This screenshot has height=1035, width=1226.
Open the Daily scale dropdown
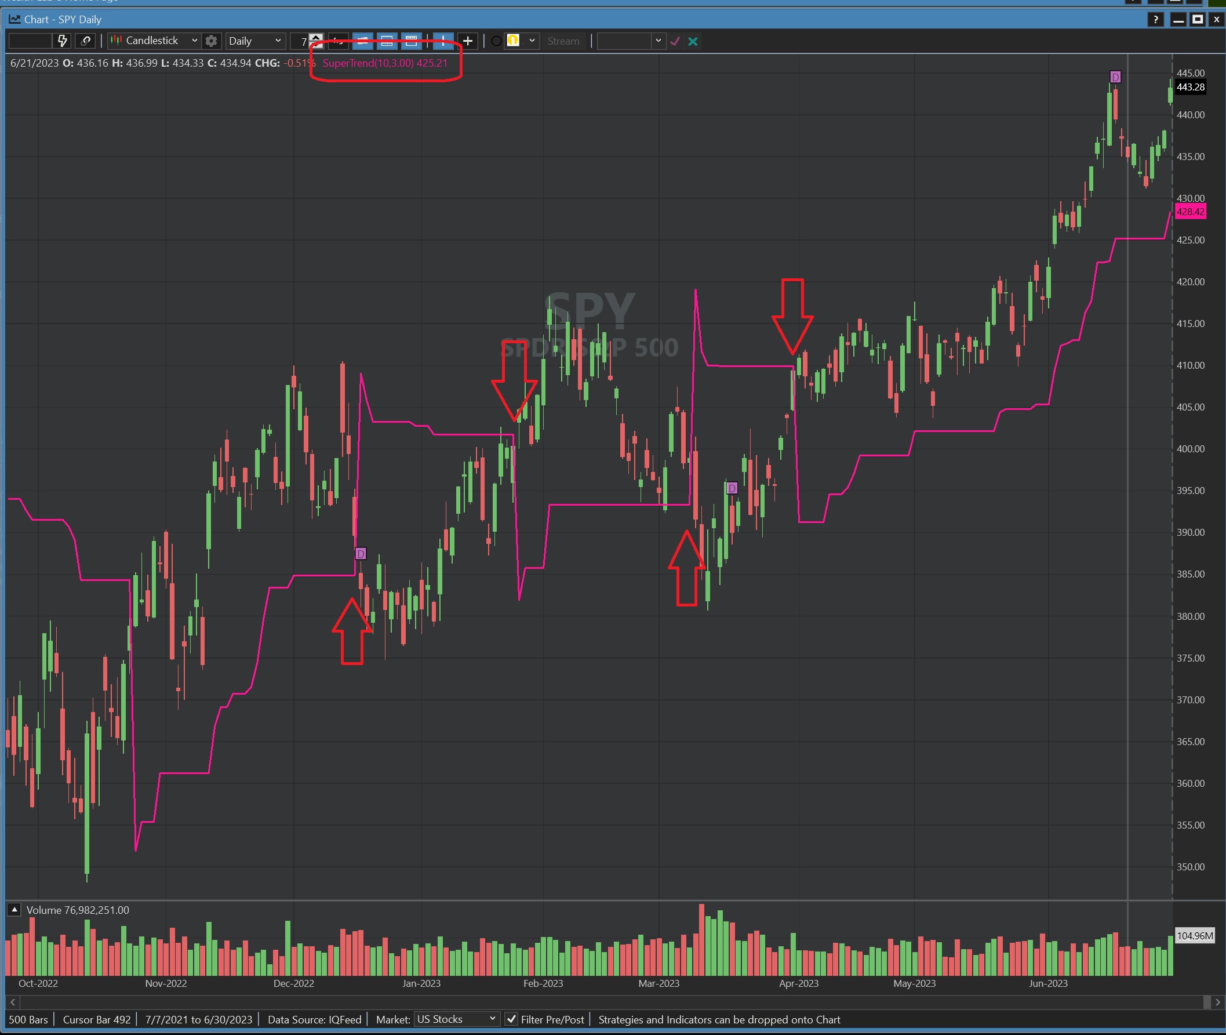click(255, 41)
